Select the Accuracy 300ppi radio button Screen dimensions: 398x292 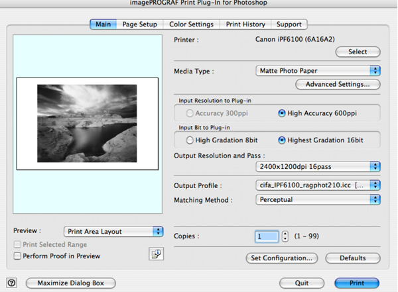[190, 113]
